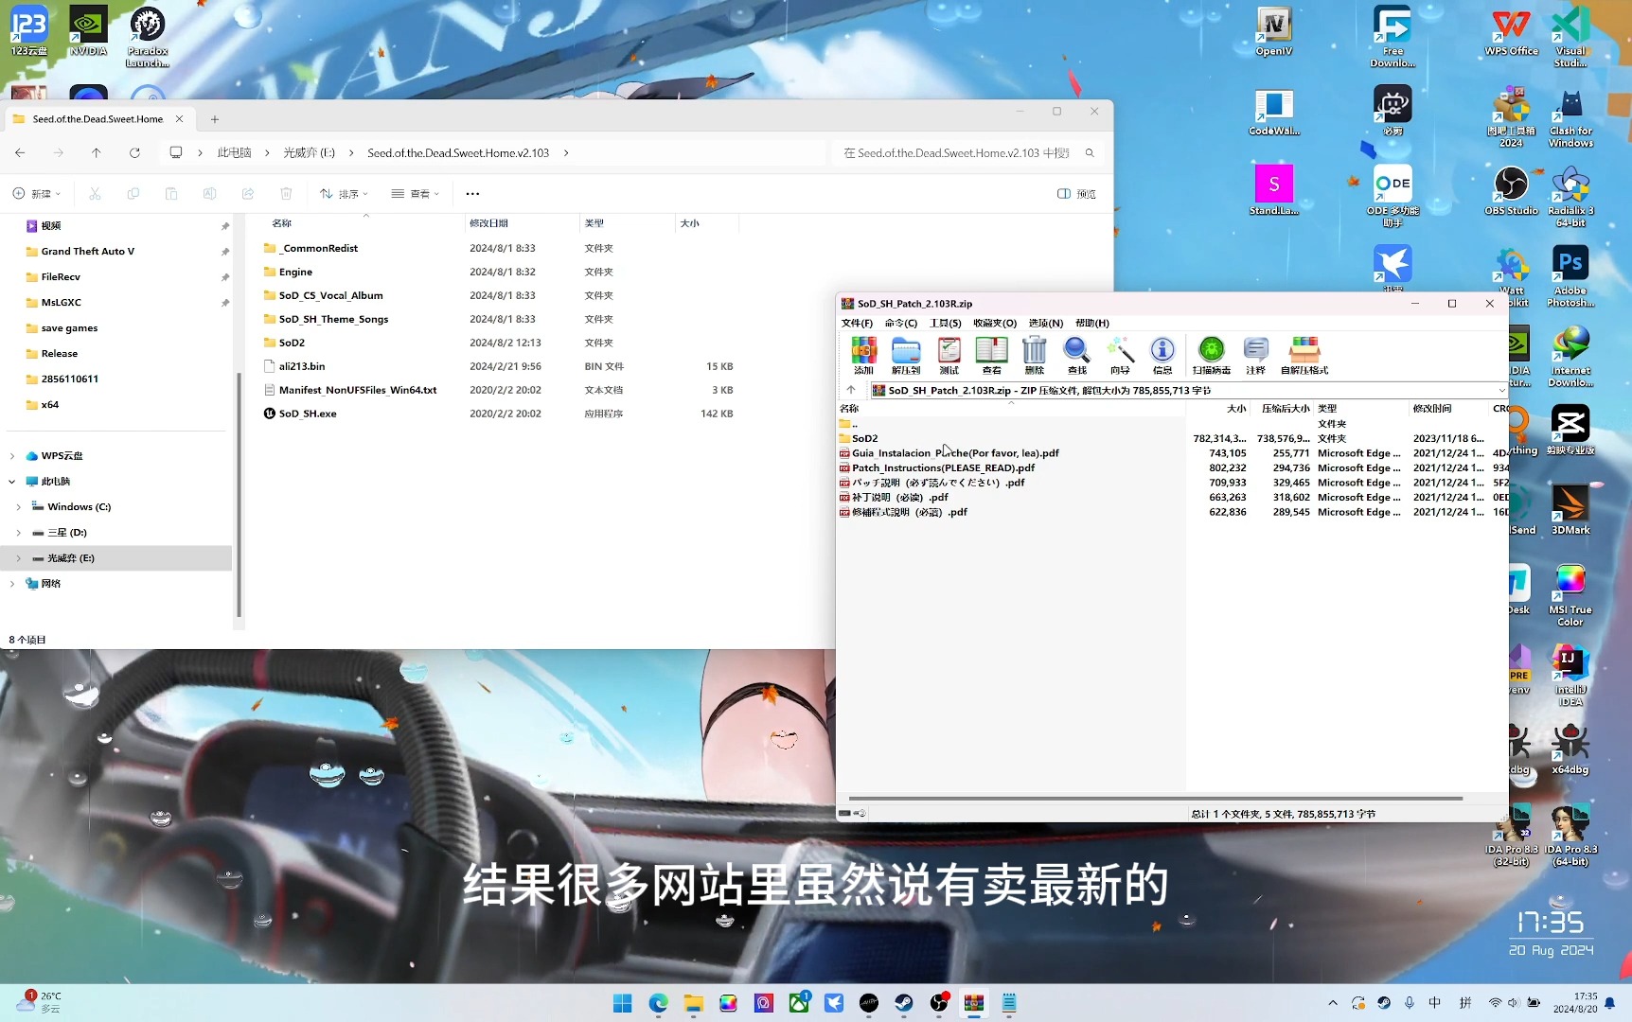This screenshot has height=1022, width=1632.
Task: Open Clash for Windows desktop shortcut
Action: coord(1570,118)
